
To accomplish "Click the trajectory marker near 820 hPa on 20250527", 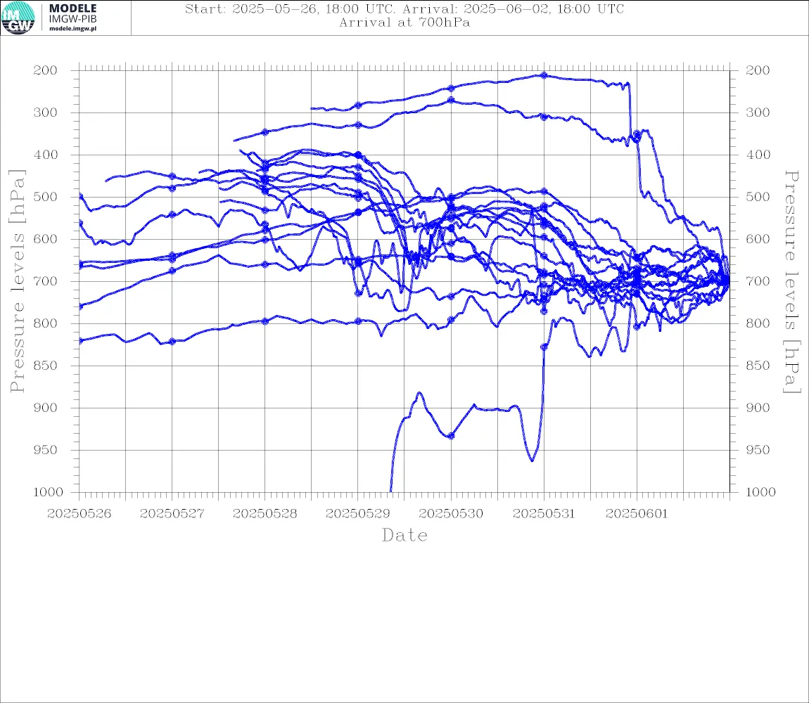I will pyautogui.click(x=172, y=342).
